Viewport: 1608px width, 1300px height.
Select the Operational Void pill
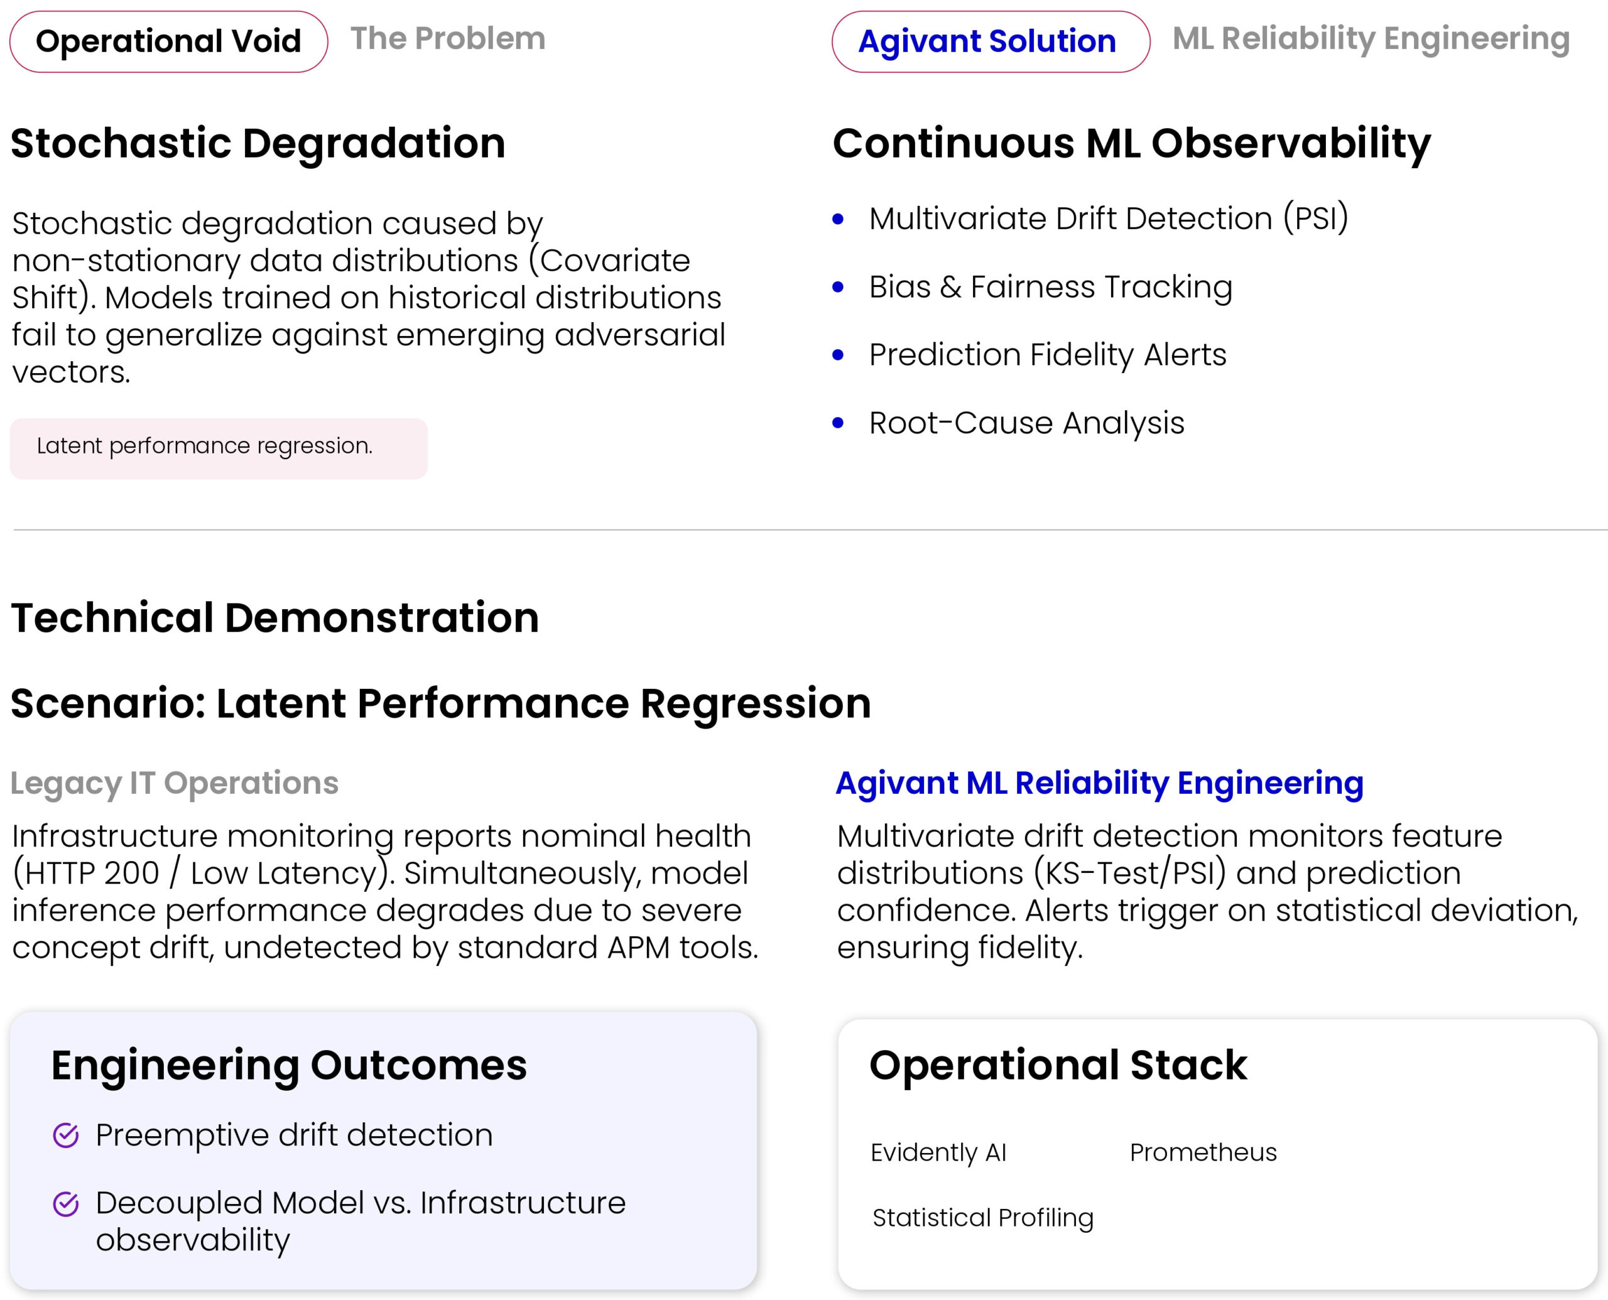[x=168, y=41]
